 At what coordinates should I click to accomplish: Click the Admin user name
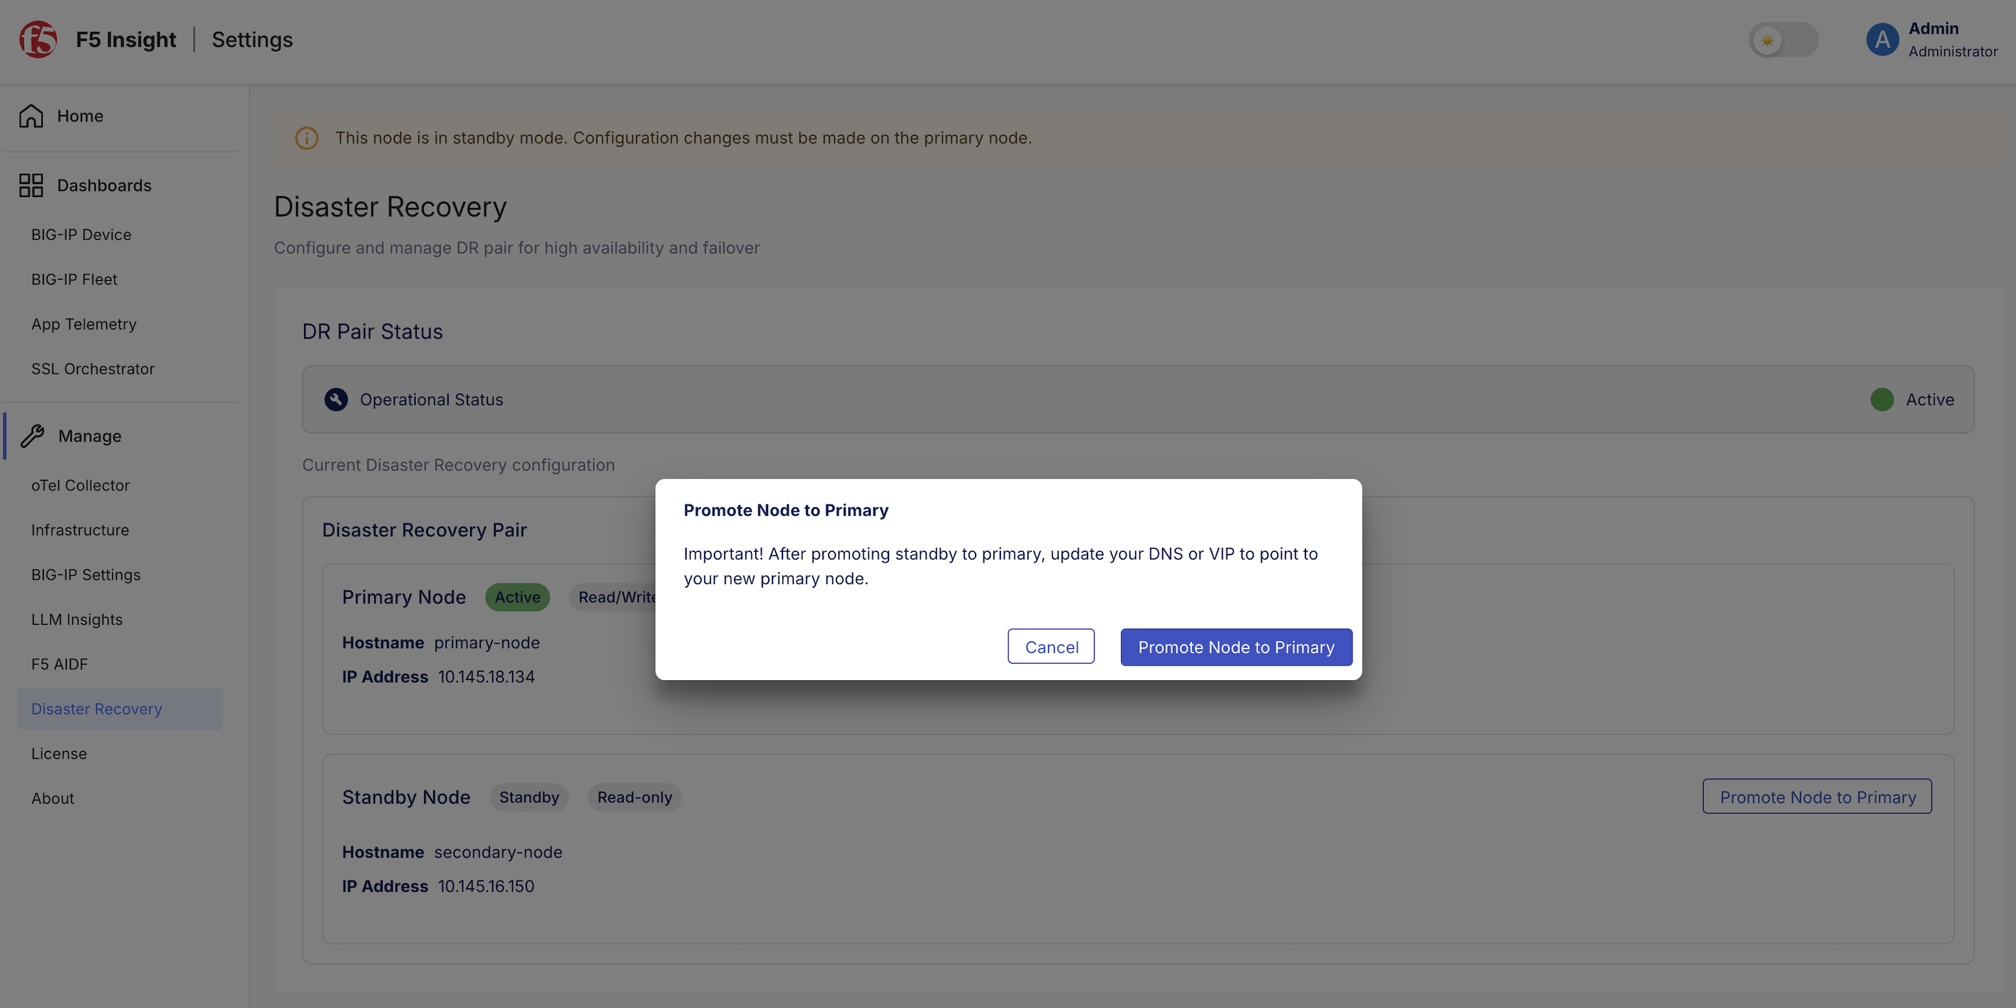pyautogui.click(x=1933, y=28)
